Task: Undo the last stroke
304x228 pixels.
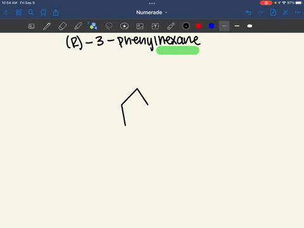Action: coord(248,13)
